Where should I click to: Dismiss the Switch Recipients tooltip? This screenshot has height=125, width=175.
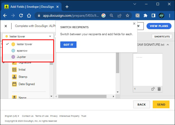tap(134, 24)
